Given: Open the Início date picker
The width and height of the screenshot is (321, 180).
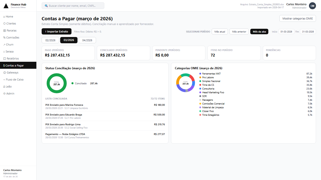Looking at the screenshot, I should tap(286, 31).
